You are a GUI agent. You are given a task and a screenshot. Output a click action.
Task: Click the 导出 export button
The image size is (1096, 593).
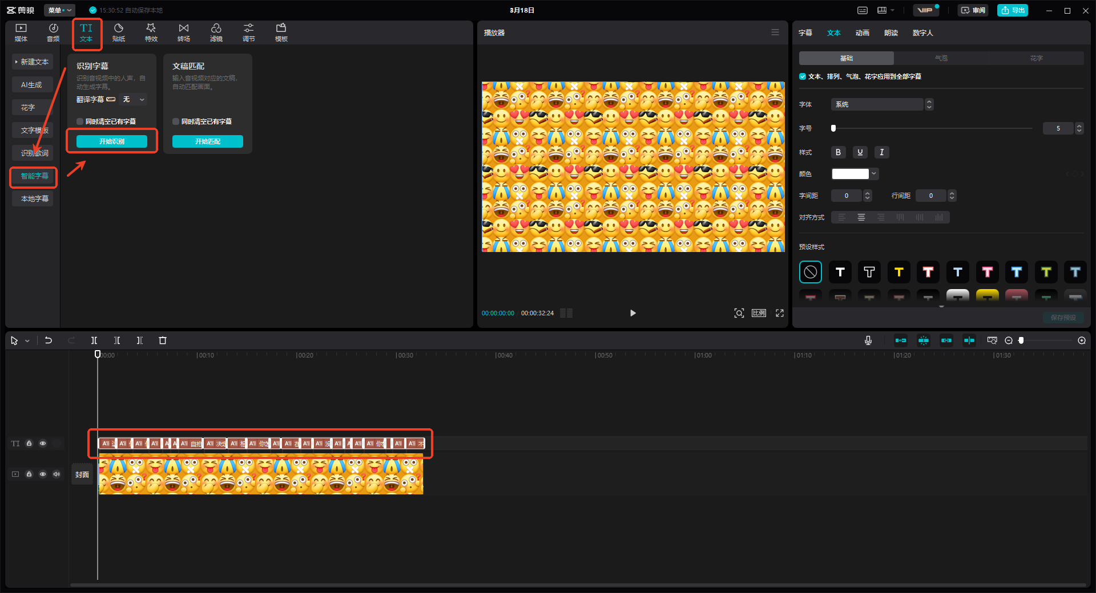(x=1013, y=10)
